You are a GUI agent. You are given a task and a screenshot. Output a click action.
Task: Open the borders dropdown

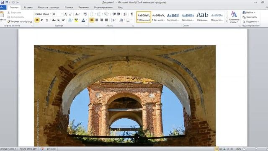click(131, 20)
